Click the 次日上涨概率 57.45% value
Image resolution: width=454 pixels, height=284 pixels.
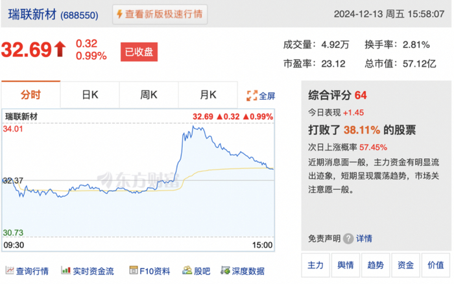click(x=373, y=147)
